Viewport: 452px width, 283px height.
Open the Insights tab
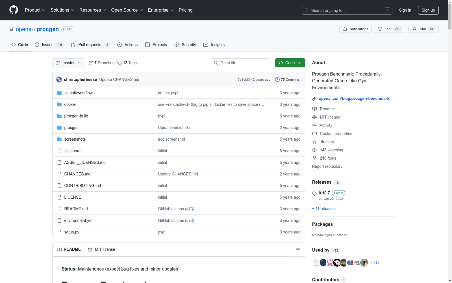pos(214,45)
